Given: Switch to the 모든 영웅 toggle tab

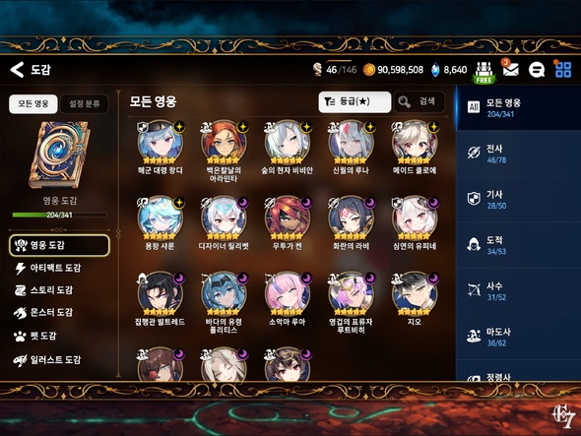Looking at the screenshot, I should 33,103.
